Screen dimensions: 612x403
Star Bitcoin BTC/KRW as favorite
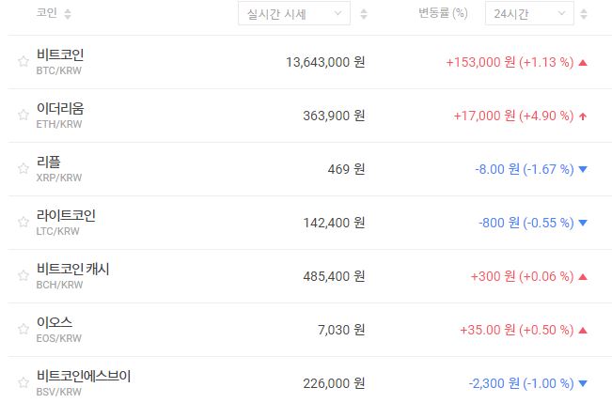[23, 62]
